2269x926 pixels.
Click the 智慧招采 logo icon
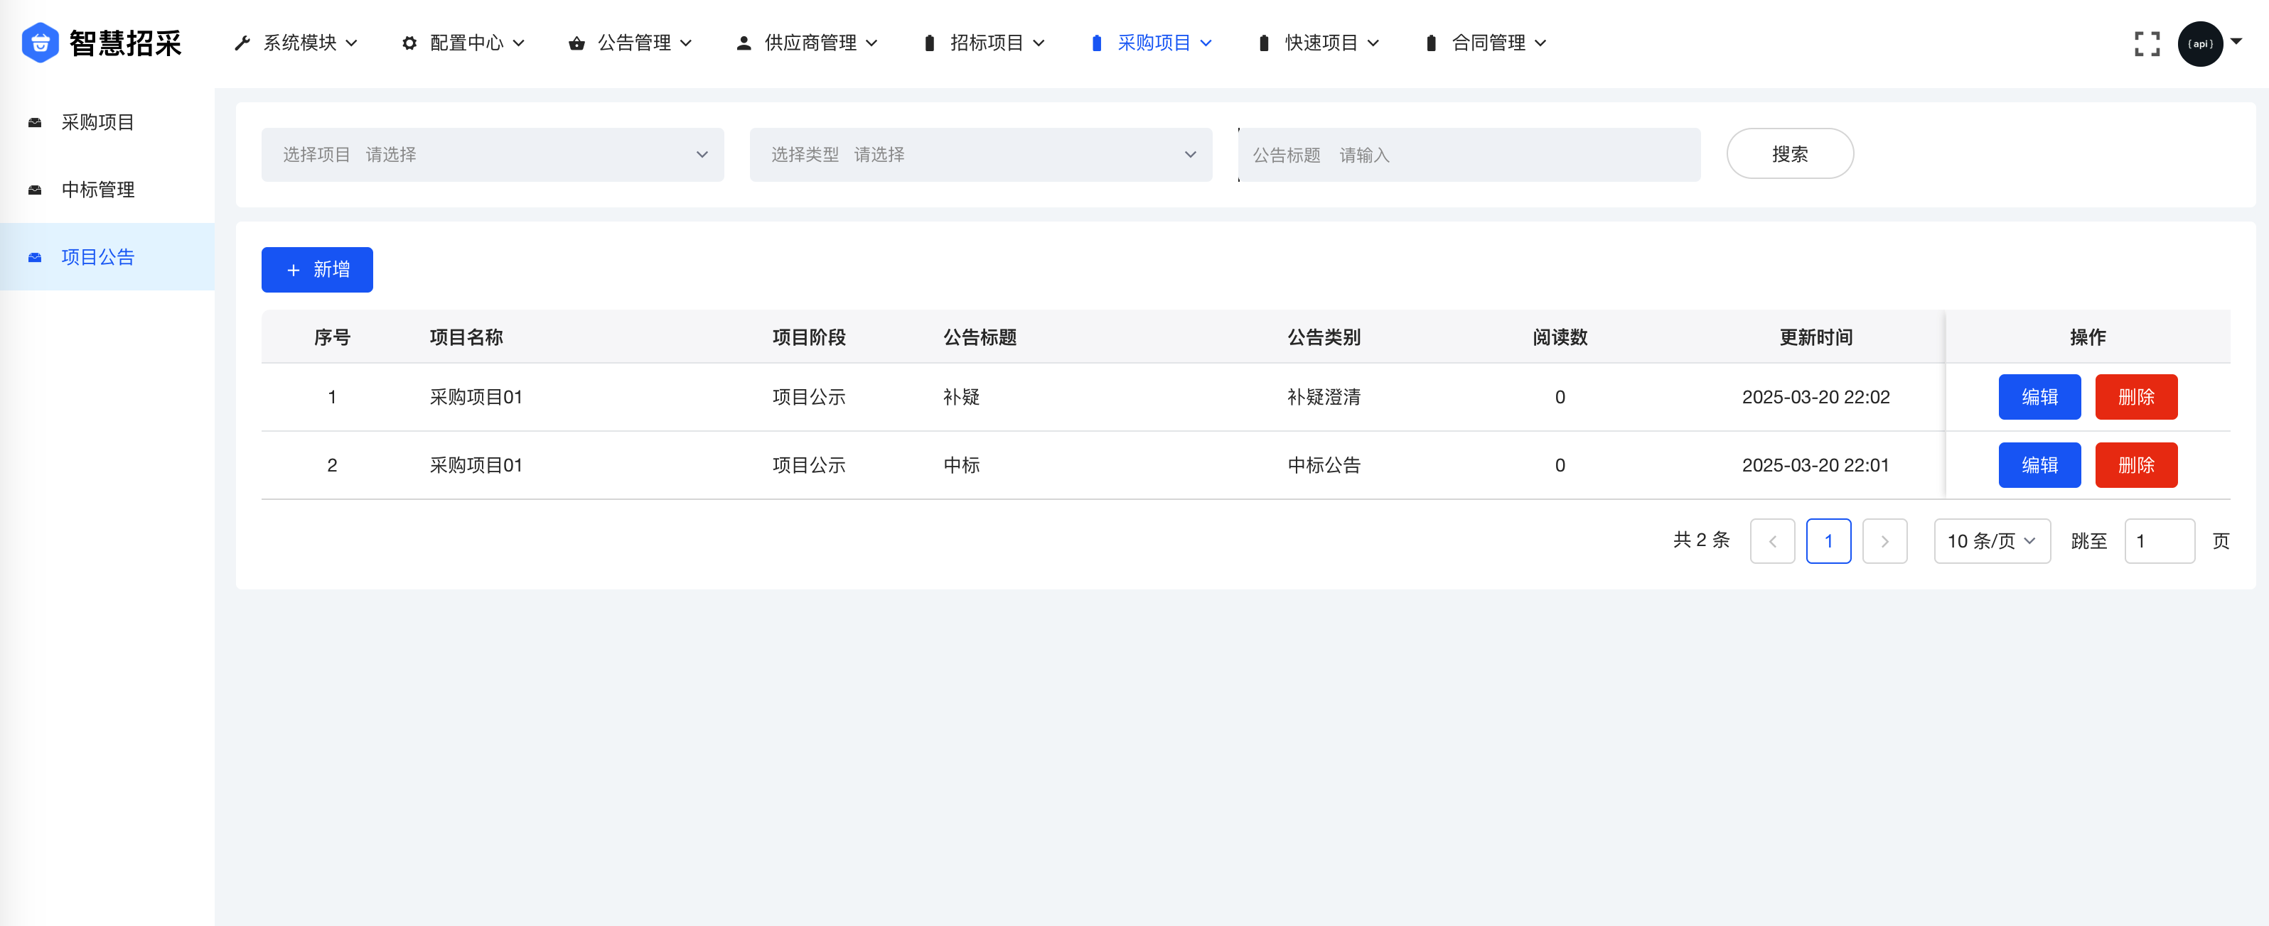click(x=39, y=42)
